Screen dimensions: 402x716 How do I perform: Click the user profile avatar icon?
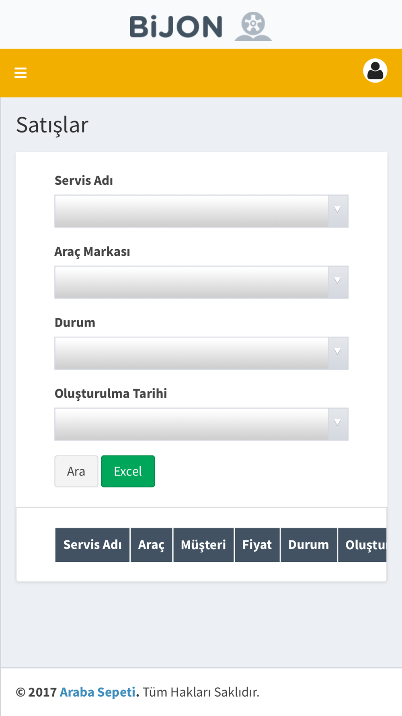(x=375, y=71)
